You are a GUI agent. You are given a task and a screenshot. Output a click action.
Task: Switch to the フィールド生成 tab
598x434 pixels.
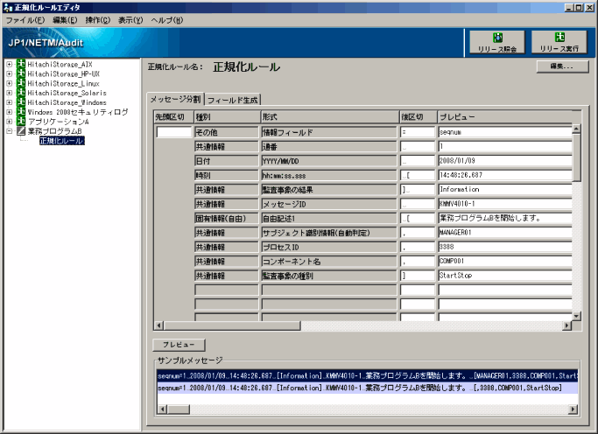point(232,99)
